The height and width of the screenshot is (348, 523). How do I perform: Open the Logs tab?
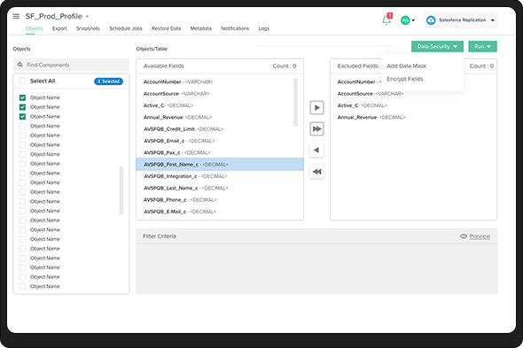pyautogui.click(x=263, y=28)
